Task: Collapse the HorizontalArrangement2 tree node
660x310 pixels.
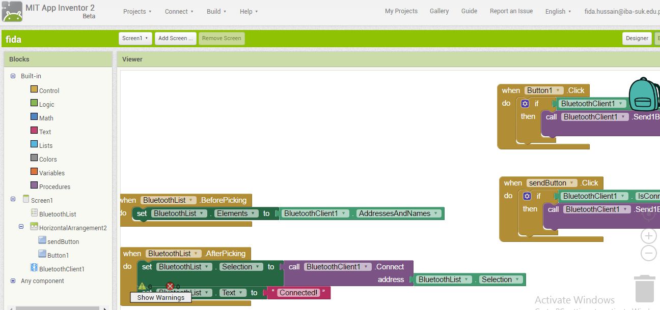Action: [21, 227]
